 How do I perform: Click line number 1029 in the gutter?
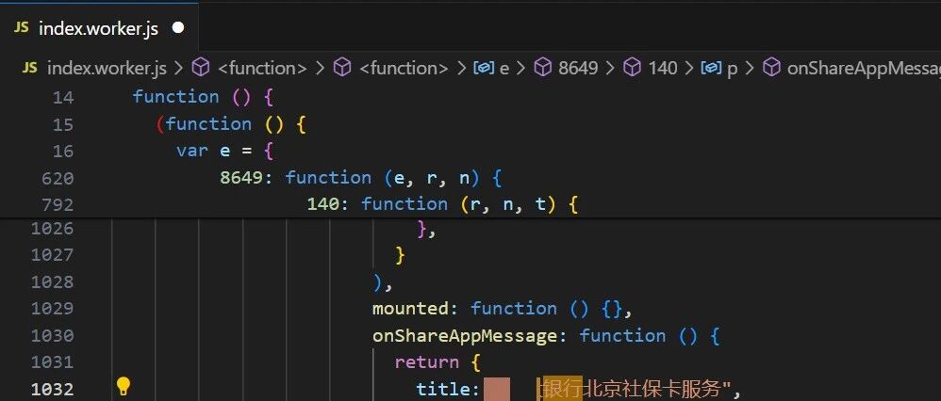coord(52,309)
